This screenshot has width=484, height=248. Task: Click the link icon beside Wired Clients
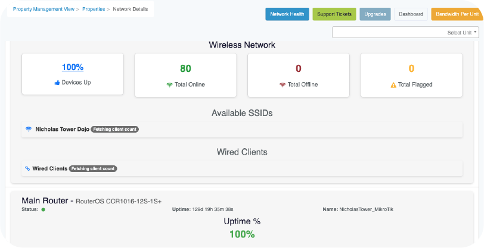pyautogui.click(x=27, y=168)
